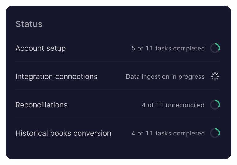Click the "5 of 11 tasks completed" text

(168, 48)
